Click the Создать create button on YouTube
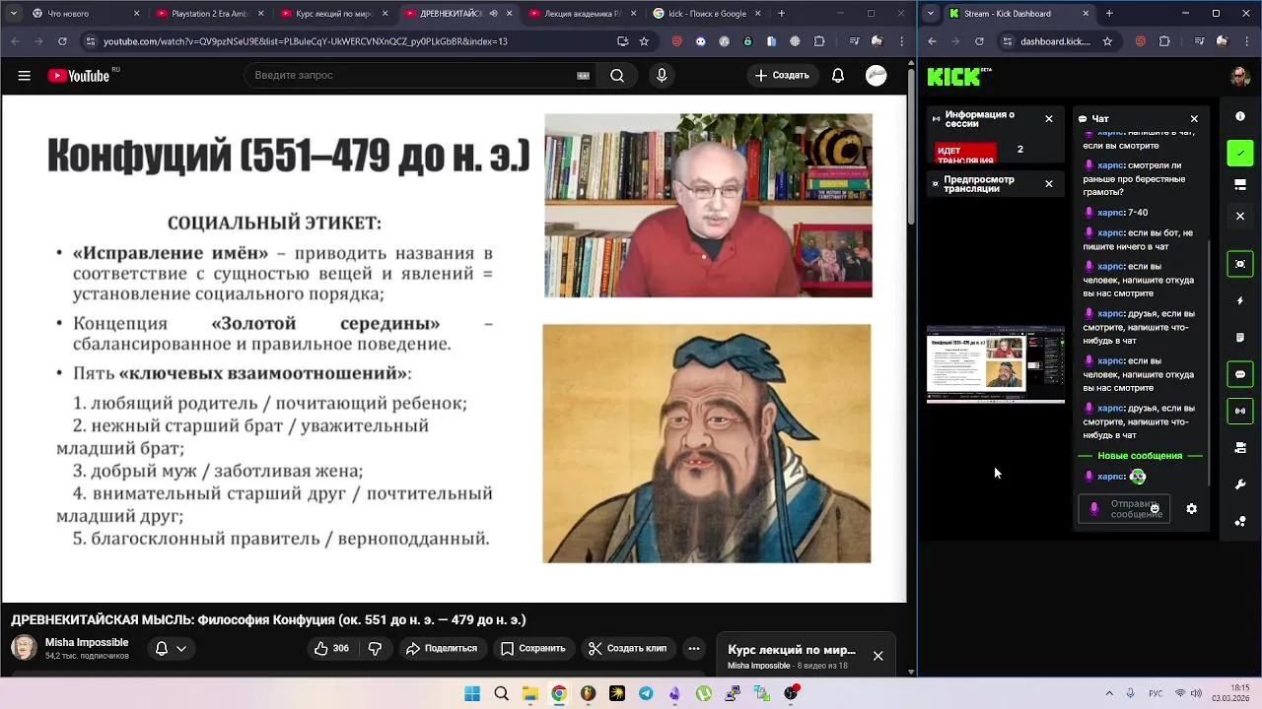This screenshot has width=1262, height=709. (782, 76)
